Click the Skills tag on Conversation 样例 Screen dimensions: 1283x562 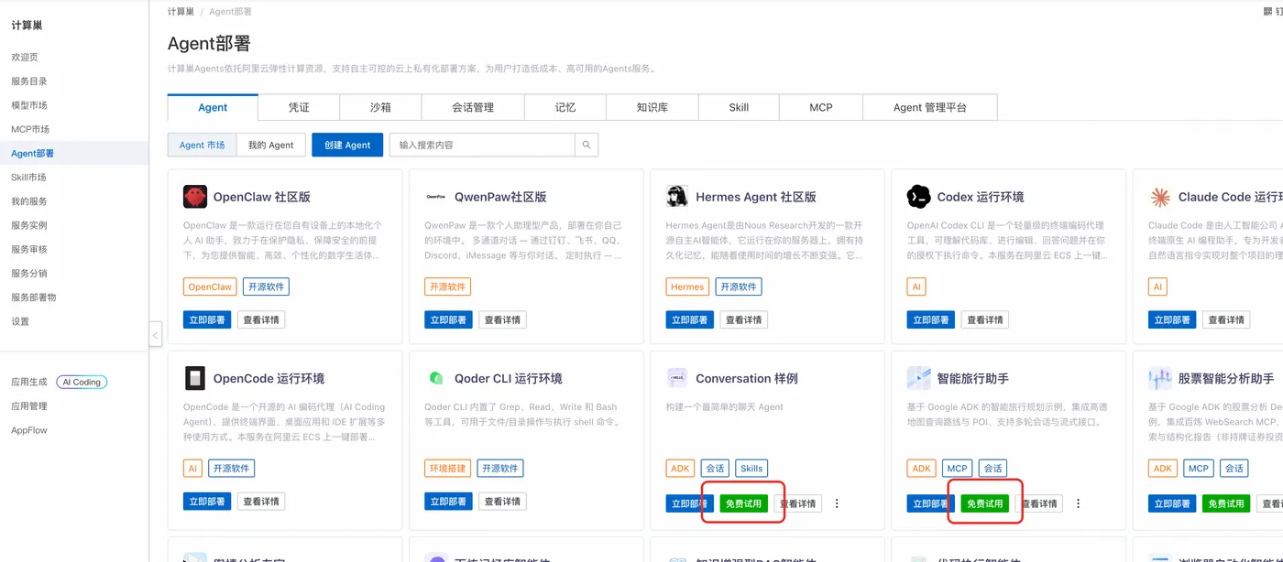tap(751, 468)
